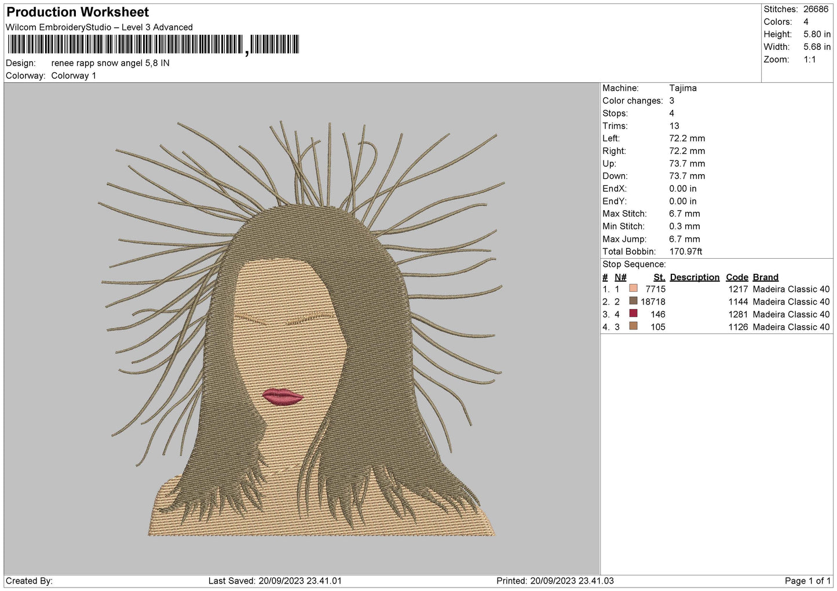The height and width of the screenshot is (591, 837).
Task: Click the 'Description' column header
Action: (x=695, y=277)
